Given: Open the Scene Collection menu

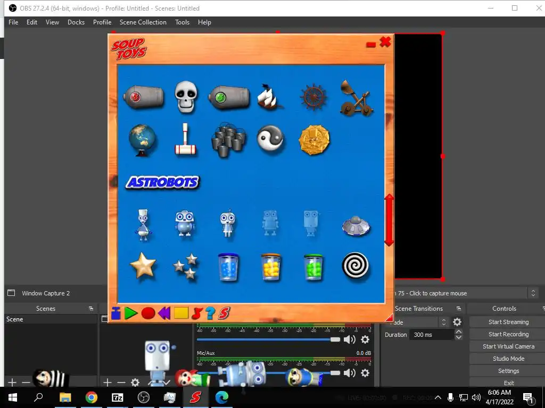Looking at the screenshot, I should pos(143,22).
